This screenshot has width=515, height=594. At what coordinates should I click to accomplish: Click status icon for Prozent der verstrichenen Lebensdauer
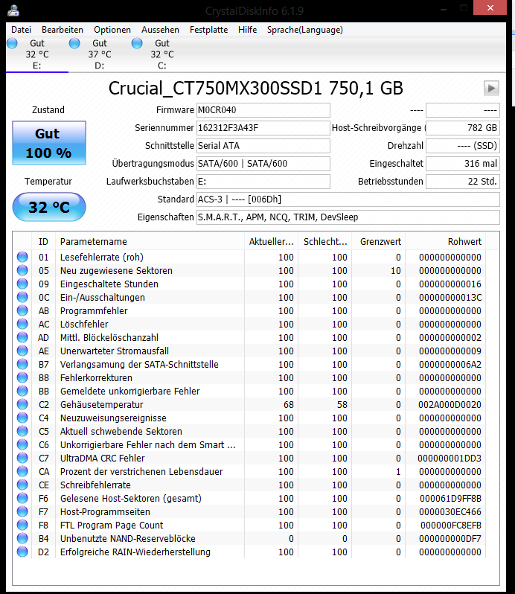point(22,471)
